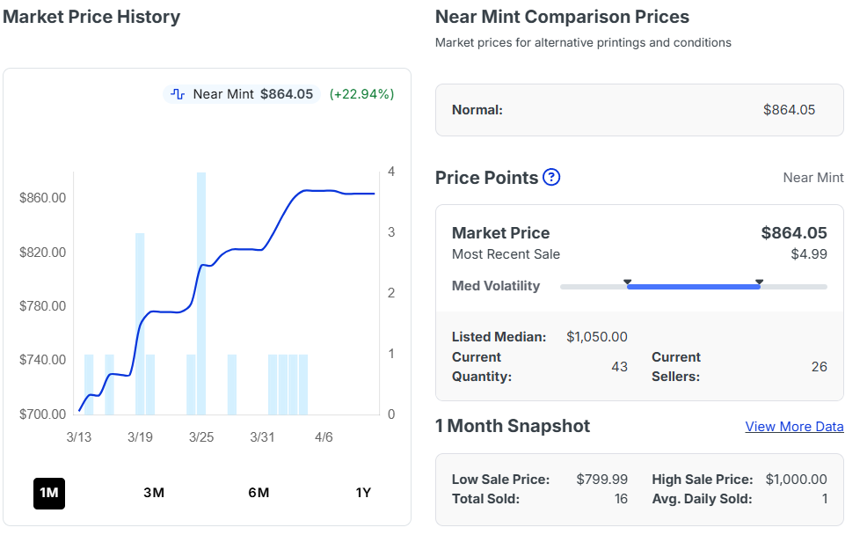Show the 1Y price history

pos(363,493)
